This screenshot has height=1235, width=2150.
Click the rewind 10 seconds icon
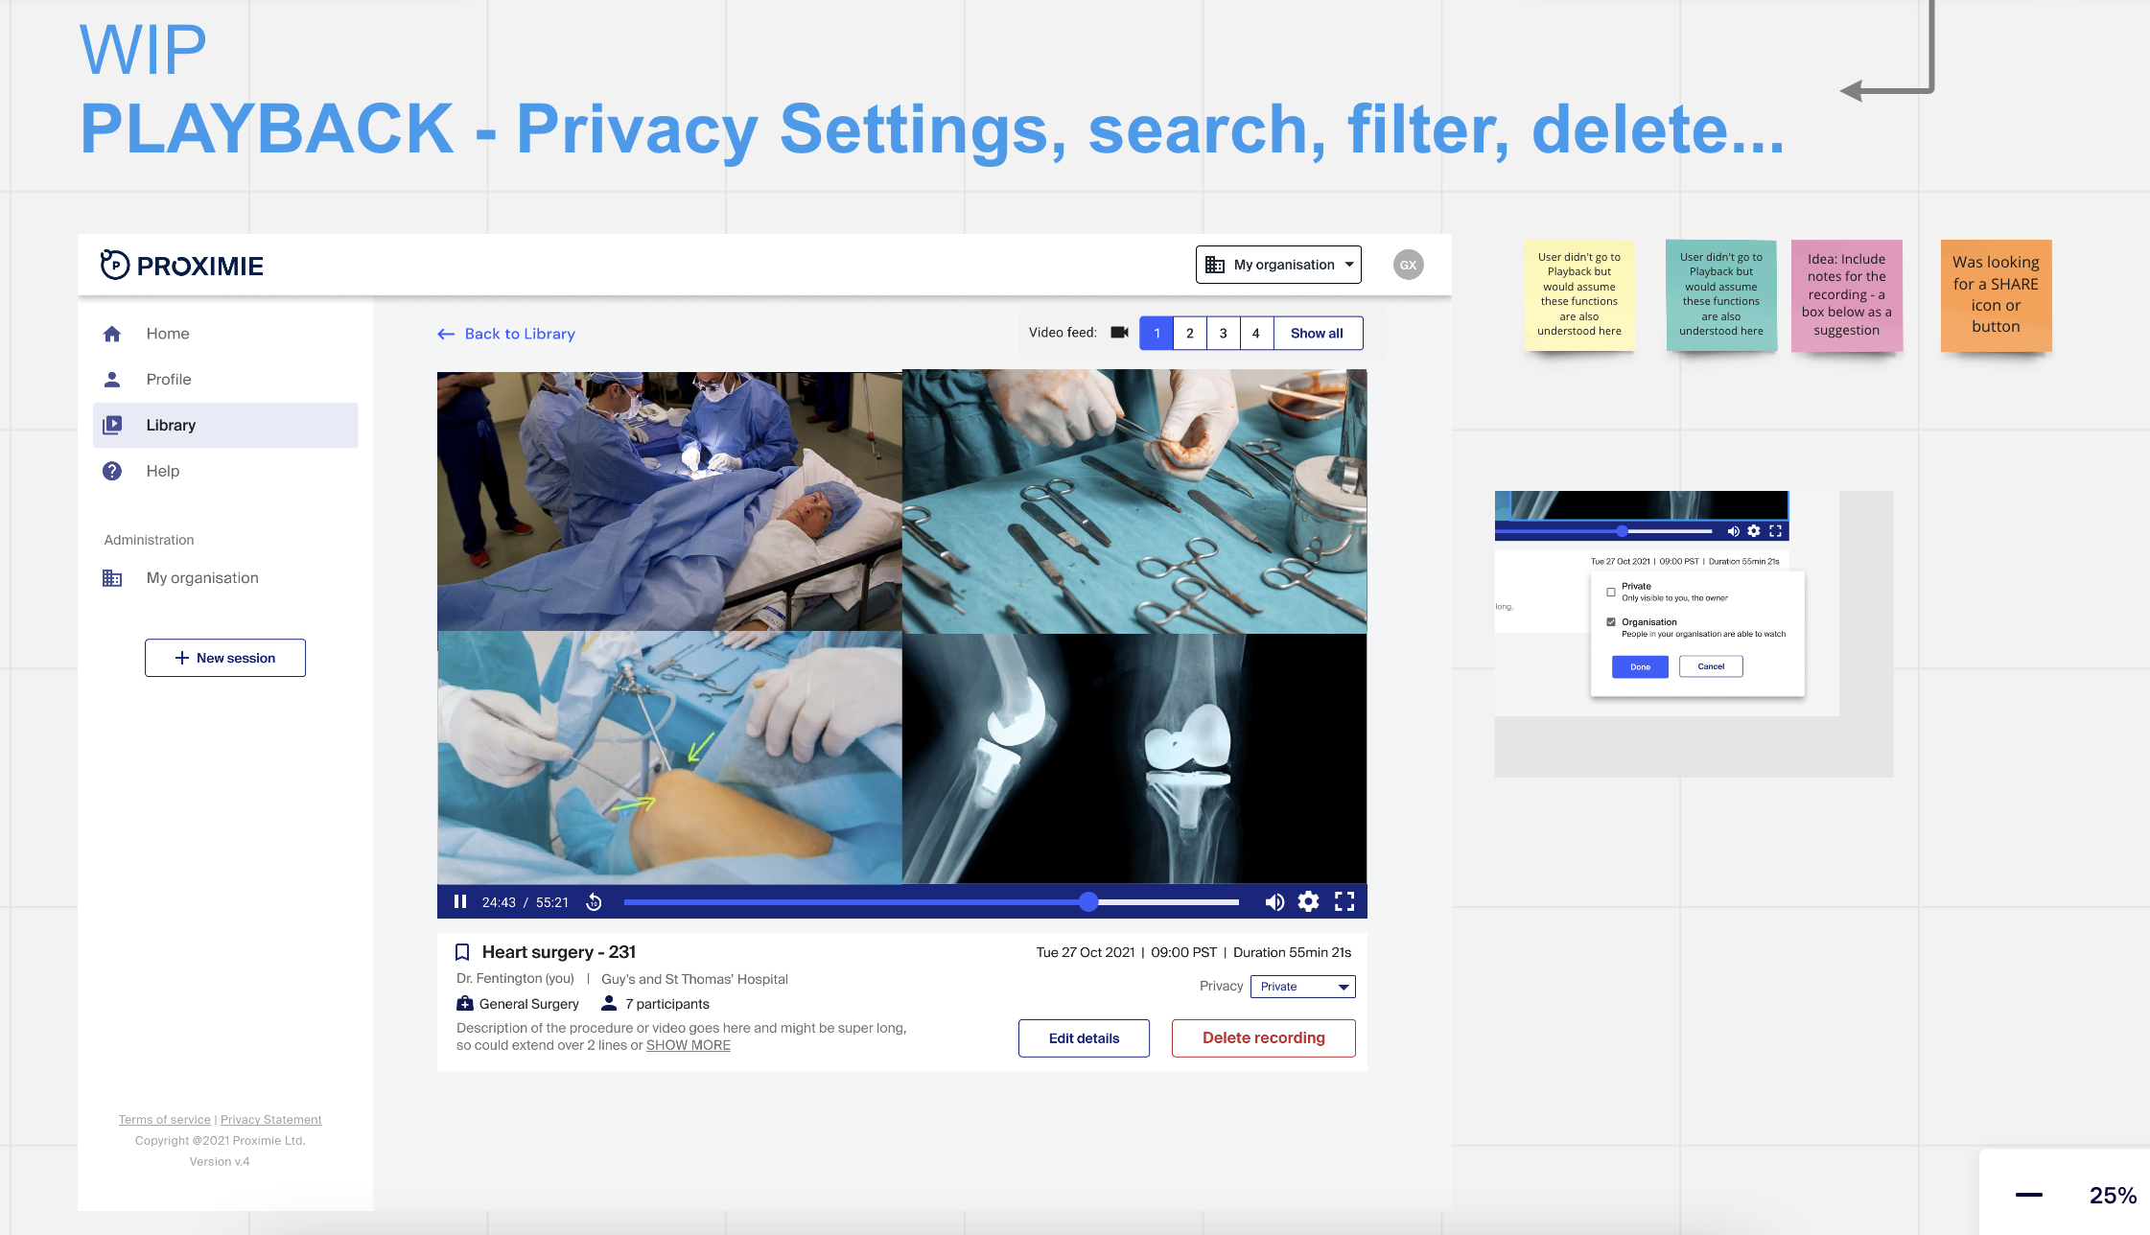594,901
